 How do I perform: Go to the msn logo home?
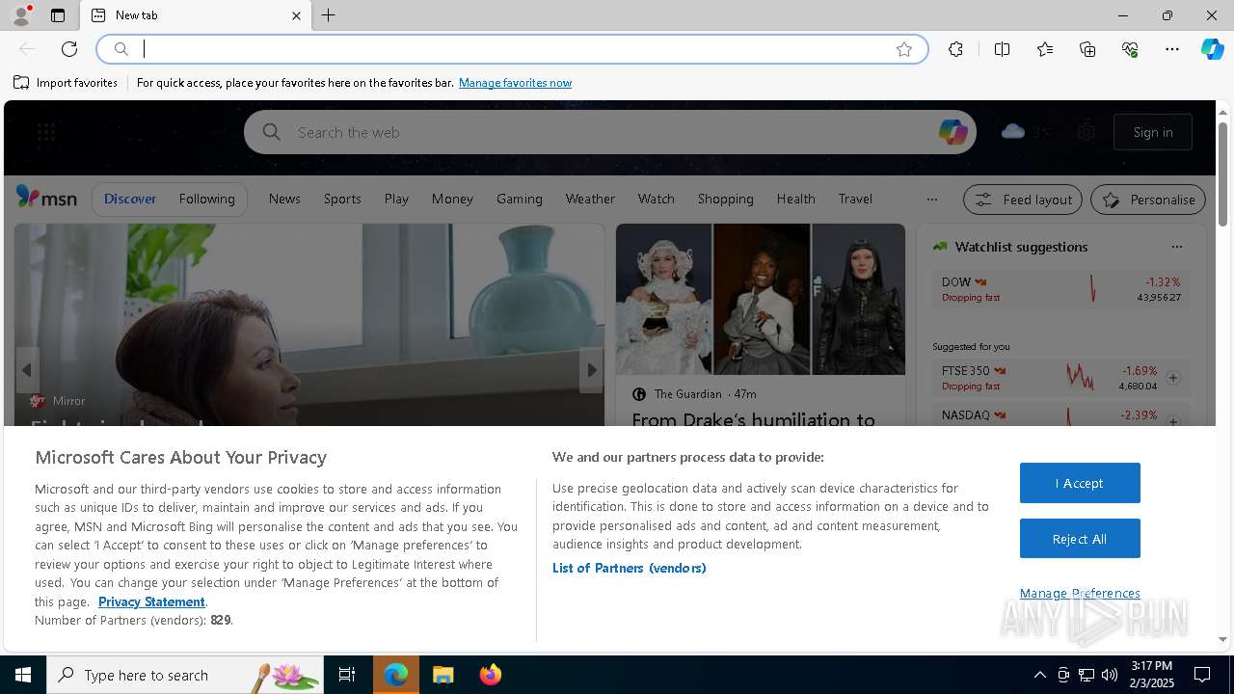46,198
